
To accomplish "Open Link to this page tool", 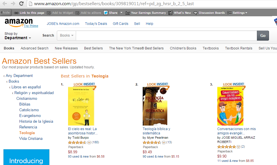I will (x=29, y=13).
